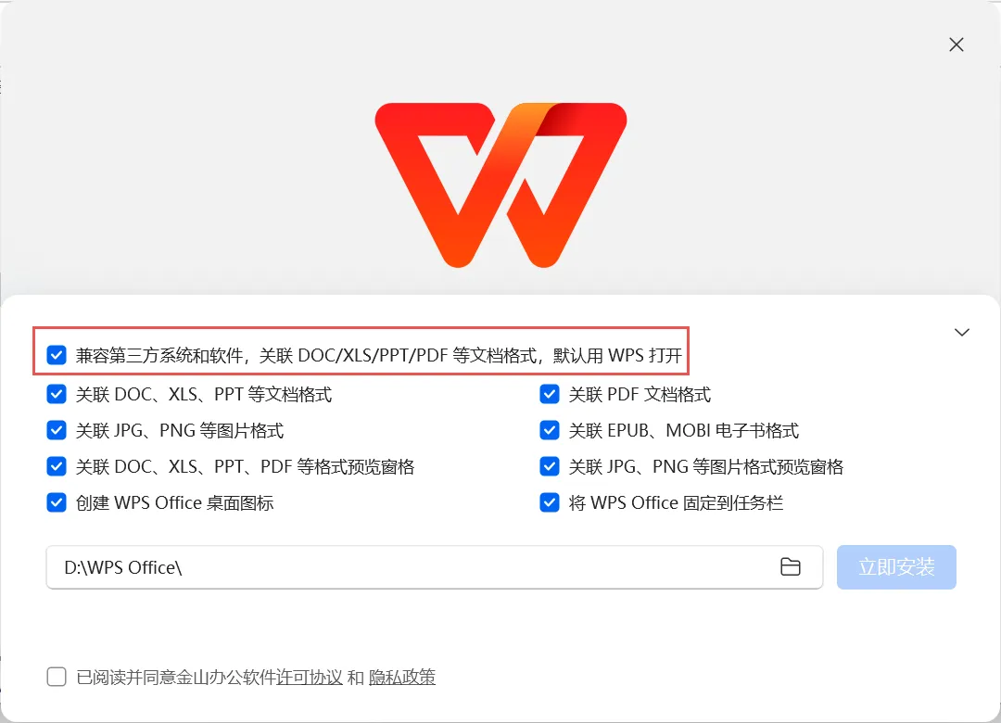The height and width of the screenshot is (723, 1001).
Task: Uncheck the compatibility with third-party systems option
Action: (x=57, y=354)
